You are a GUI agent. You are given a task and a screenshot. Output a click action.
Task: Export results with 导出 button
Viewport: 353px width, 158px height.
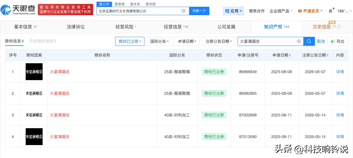pos(338,41)
